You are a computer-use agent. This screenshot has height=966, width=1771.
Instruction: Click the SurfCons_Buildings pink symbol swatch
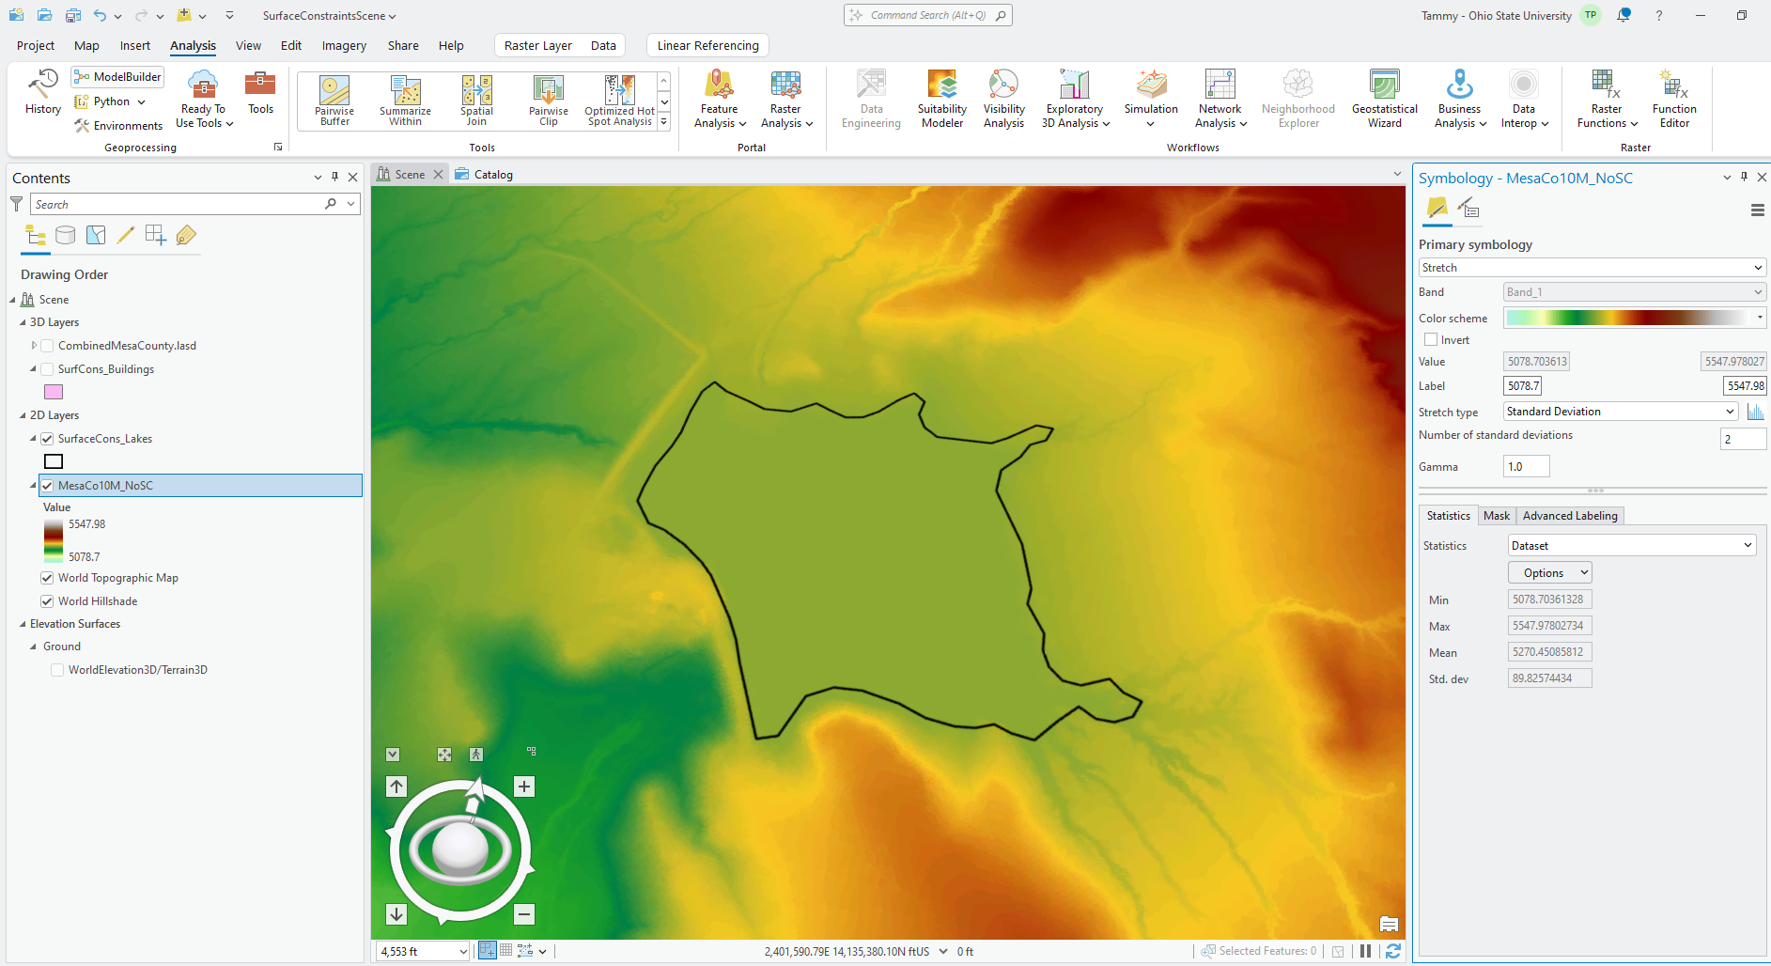[x=54, y=392]
